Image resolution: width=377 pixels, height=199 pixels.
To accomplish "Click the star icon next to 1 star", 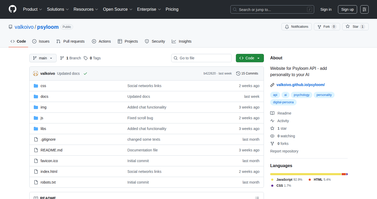I will pos(272,128).
